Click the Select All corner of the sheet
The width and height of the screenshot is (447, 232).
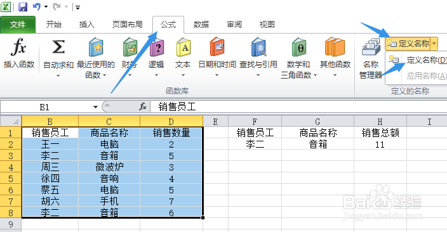coord(11,121)
